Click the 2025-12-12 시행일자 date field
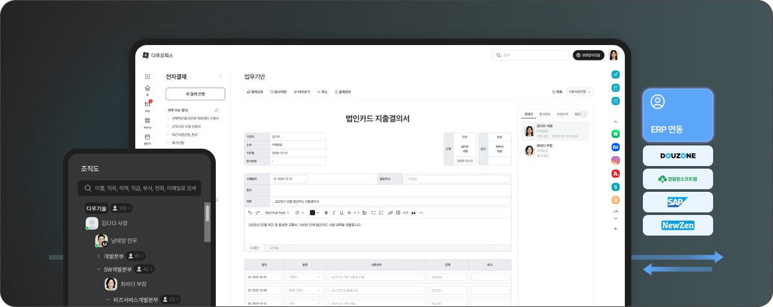Viewport: 773px width, 307px height. pos(290,178)
